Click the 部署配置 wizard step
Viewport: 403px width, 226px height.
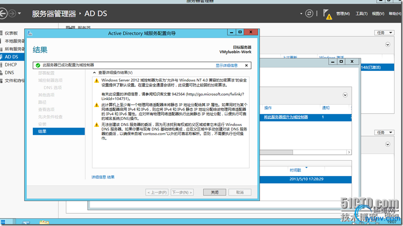(46, 73)
